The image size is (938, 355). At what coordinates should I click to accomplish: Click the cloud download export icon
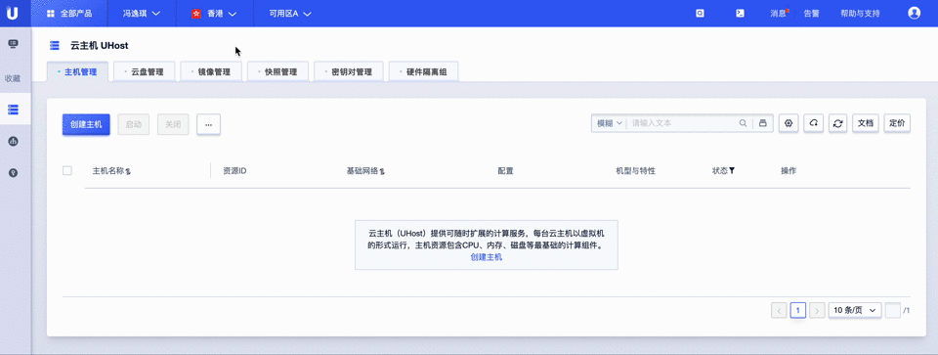(814, 123)
